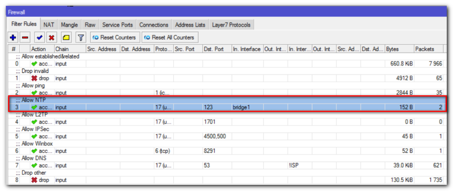This screenshot has height=191, width=453.
Task: Open the Address Lists tab
Action: coord(190,25)
